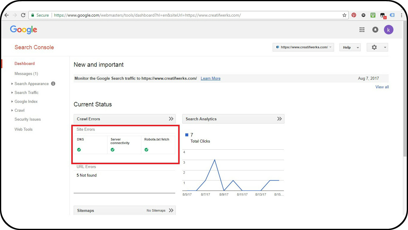Image resolution: width=408 pixels, height=230 pixels.
Task: Click the Secure padlock icon
Action: point(32,15)
